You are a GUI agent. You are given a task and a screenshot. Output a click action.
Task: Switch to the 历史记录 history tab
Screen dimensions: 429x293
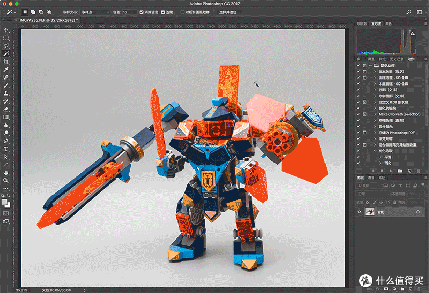point(396,59)
